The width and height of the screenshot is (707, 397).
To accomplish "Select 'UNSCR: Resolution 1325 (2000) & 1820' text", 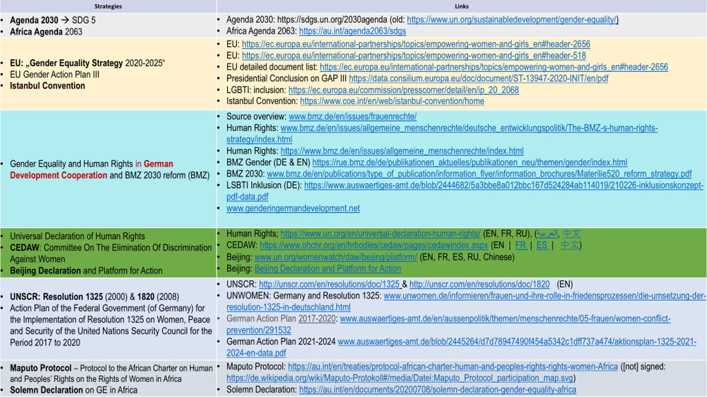I will 95,297.
